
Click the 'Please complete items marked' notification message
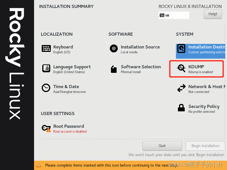pyautogui.click(x=112, y=165)
